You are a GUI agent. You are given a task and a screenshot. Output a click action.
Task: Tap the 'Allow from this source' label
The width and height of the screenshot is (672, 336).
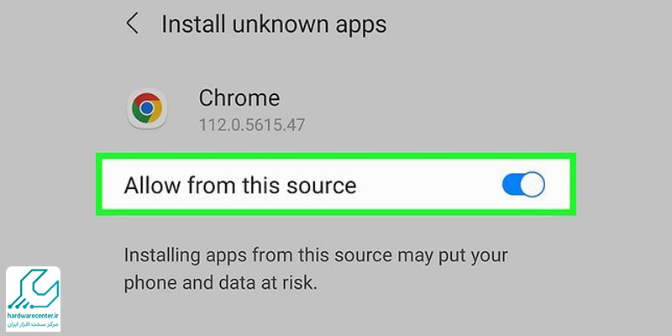pos(240,186)
